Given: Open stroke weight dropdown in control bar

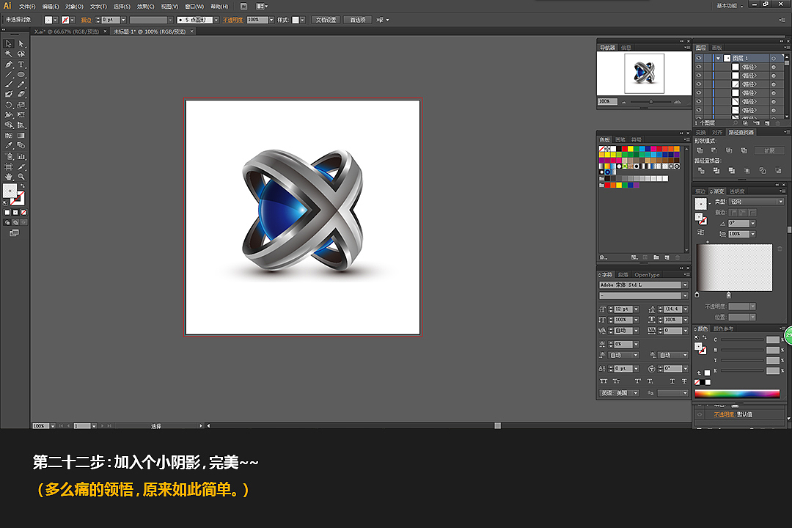Looking at the screenshot, I should pos(123,21).
